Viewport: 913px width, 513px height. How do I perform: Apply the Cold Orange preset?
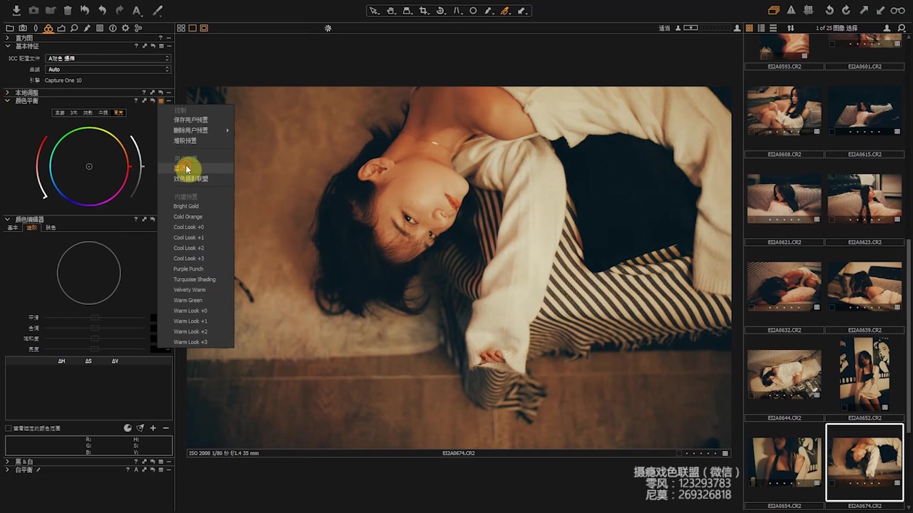(188, 217)
